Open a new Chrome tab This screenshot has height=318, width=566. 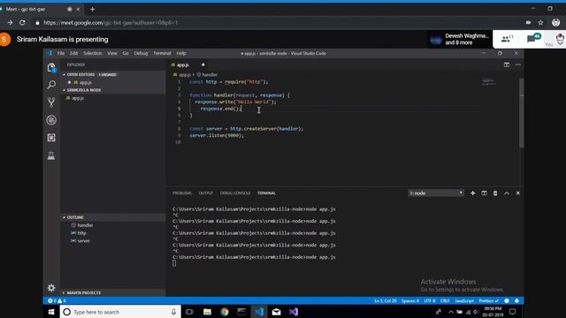[92, 10]
